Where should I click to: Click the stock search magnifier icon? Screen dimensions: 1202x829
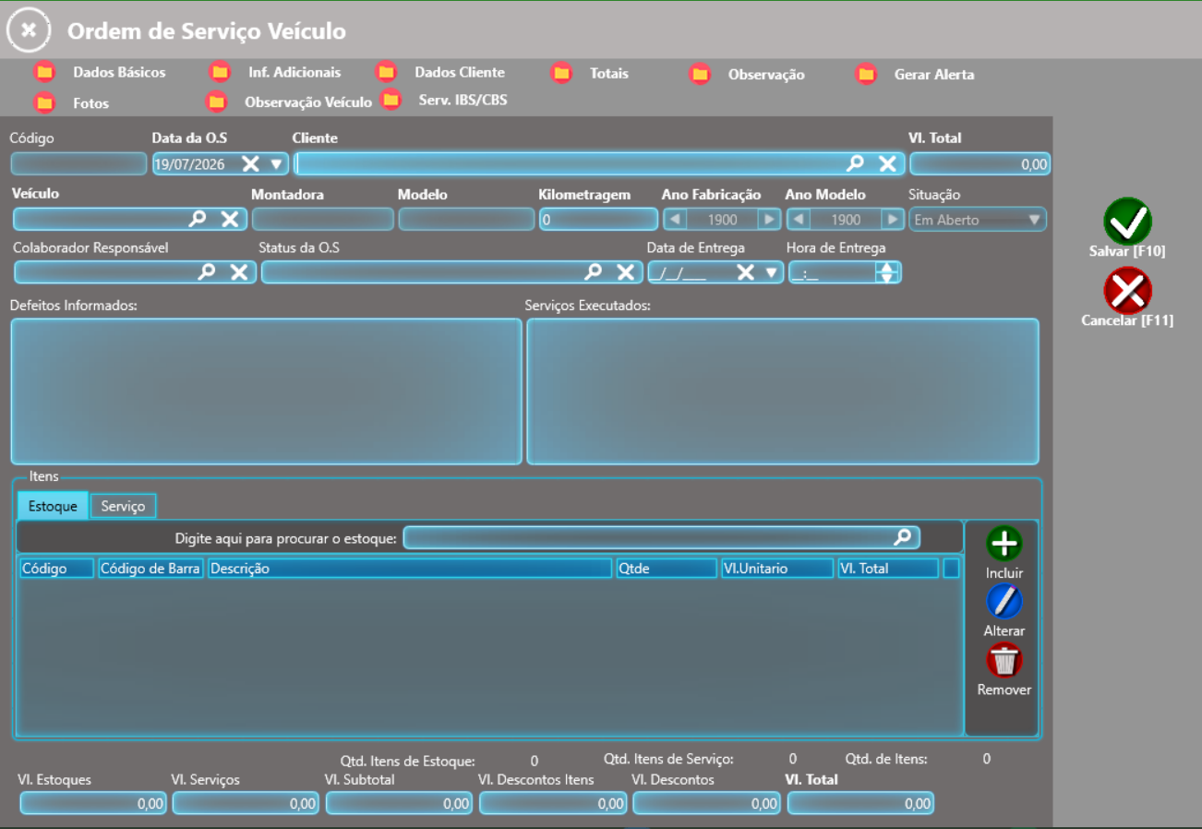pyautogui.click(x=902, y=536)
